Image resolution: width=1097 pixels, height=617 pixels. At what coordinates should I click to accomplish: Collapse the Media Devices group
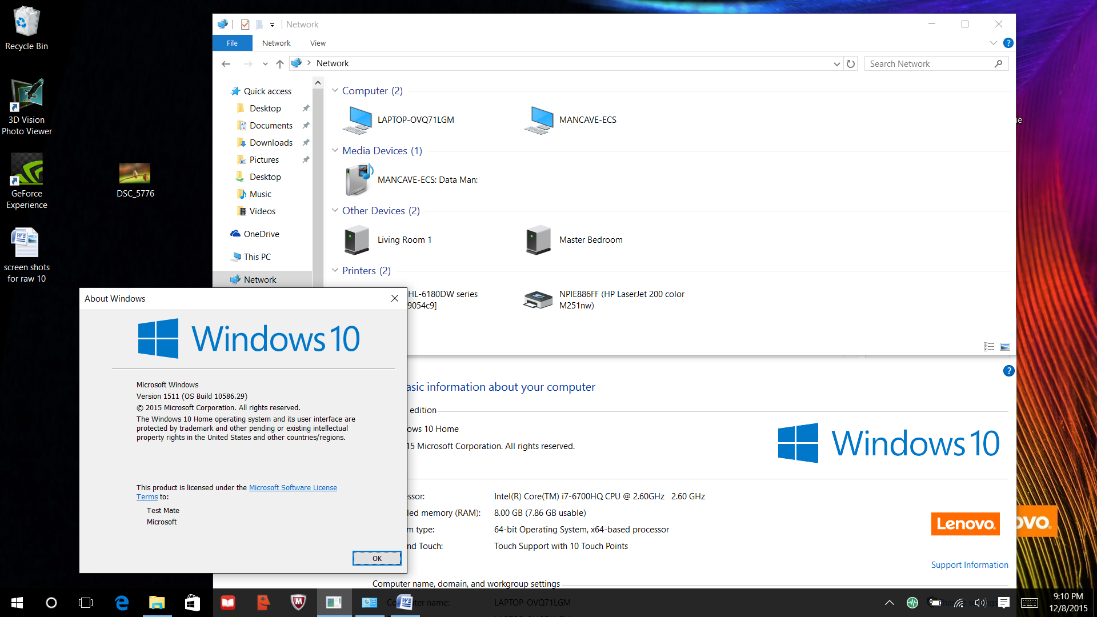coord(335,150)
